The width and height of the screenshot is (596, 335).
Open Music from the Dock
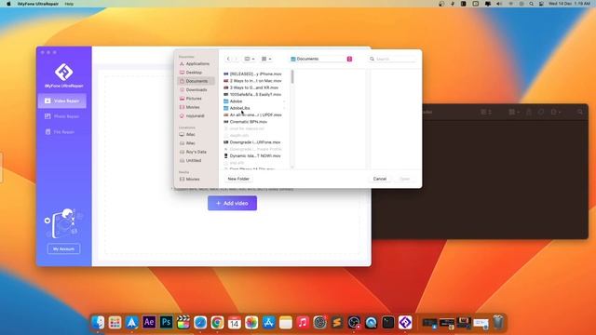click(303, 323)
